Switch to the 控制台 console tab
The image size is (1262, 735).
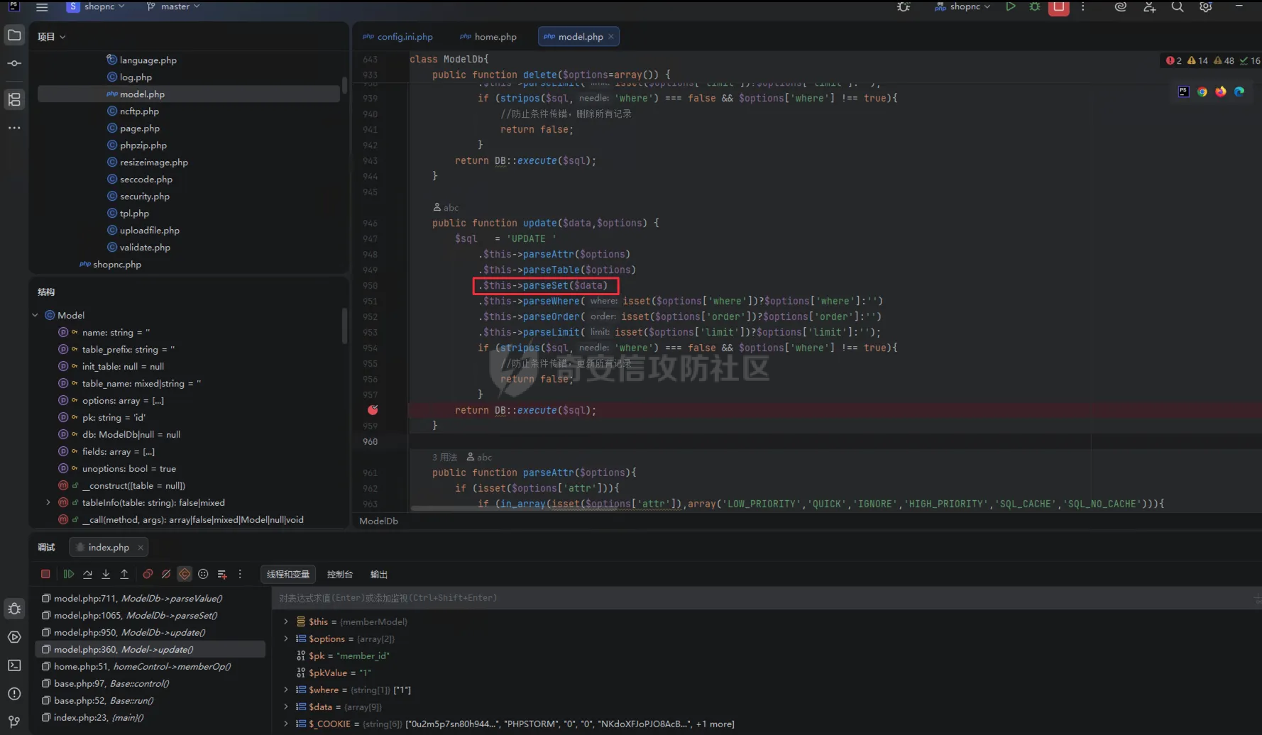(339, 575)
